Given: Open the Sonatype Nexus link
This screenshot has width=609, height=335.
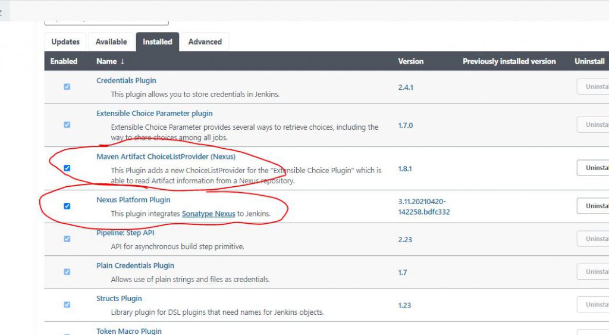Looking at the screenshot, I should click(208, 214).
